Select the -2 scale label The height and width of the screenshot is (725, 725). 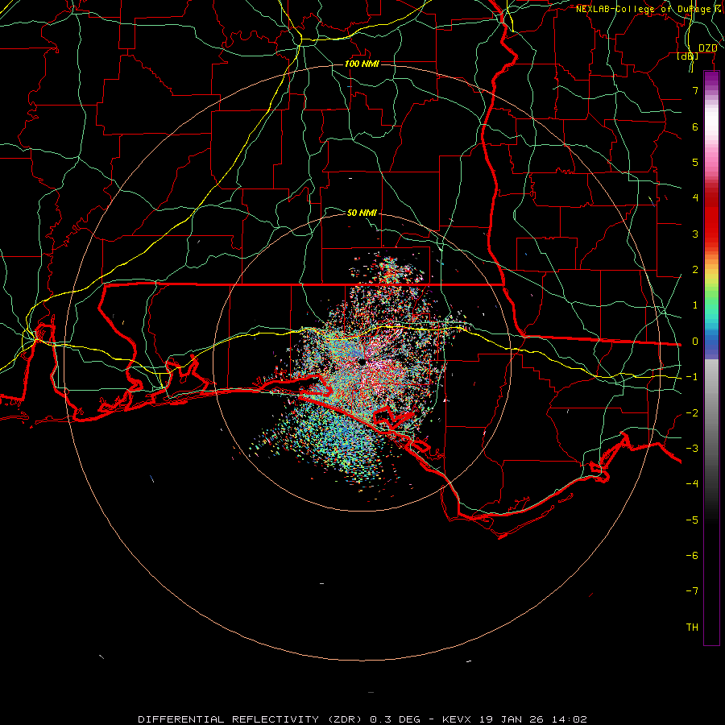pyautogui.click(x=692, y=413)
